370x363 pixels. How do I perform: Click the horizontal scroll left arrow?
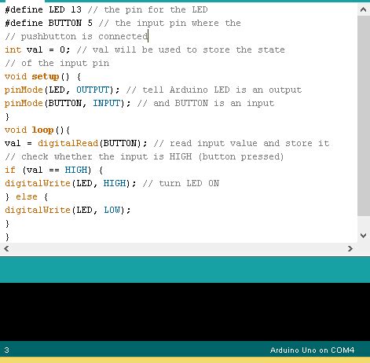point(6,248)
